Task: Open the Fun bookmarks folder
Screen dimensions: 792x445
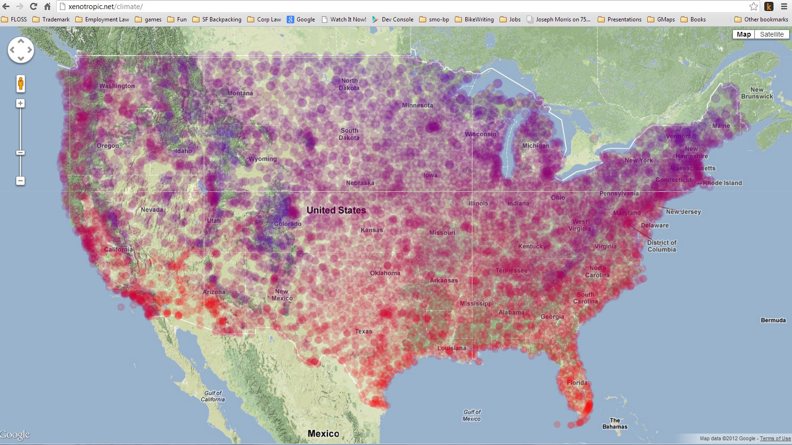Action: tap(177, 20)
